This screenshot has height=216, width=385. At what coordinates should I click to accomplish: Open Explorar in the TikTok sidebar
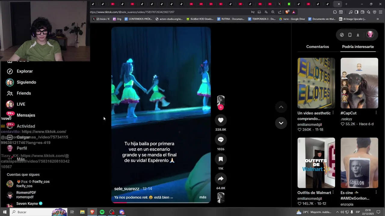pyautogui.click(x=20, y=71)
